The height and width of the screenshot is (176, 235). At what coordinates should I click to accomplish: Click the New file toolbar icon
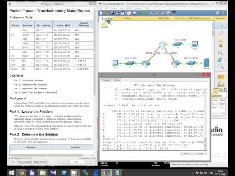(101, 13)
